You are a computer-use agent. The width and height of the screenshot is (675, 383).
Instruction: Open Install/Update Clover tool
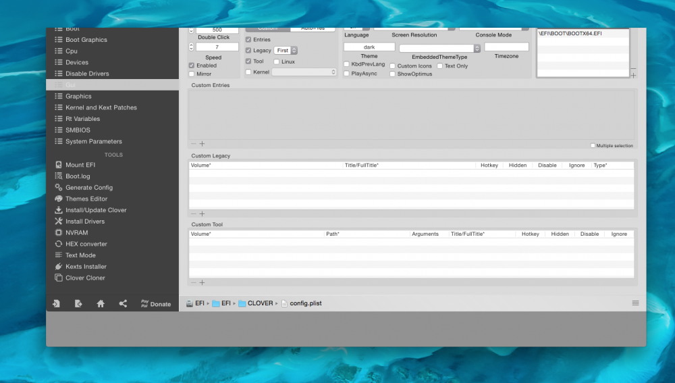(x=90, y=210)
